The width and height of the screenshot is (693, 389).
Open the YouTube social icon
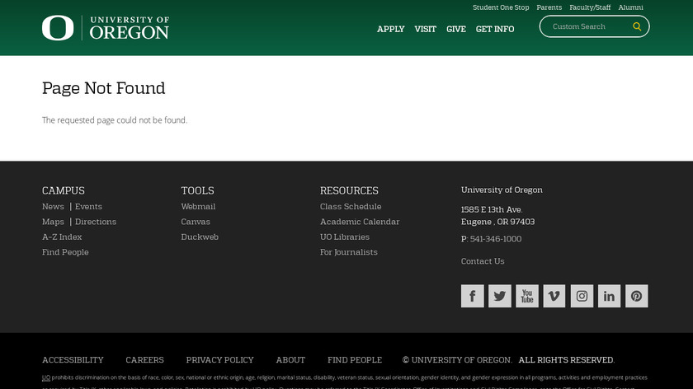point(527,296)
